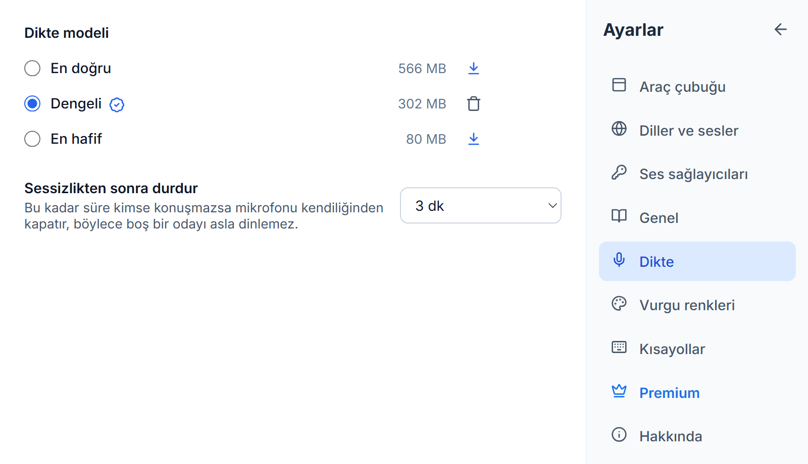Select the En doğru radio button
The height and width of the screenshot is (464, 808).
[32, 68]
